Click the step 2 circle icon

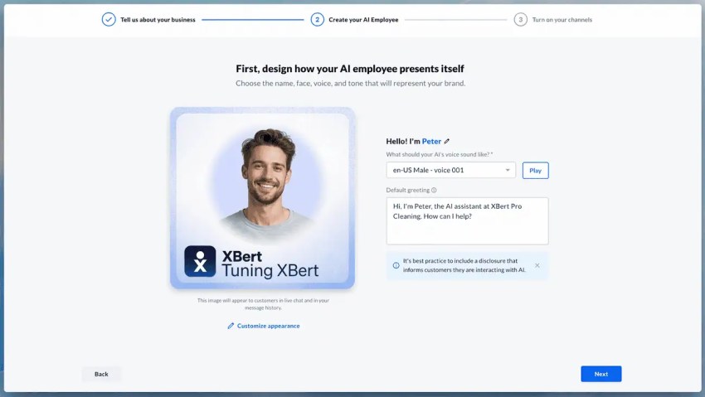coord(317,20)
